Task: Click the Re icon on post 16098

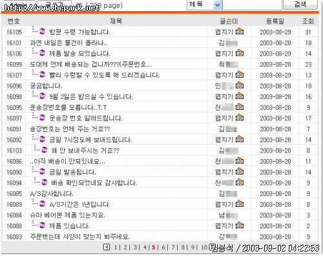Action: 42,96
